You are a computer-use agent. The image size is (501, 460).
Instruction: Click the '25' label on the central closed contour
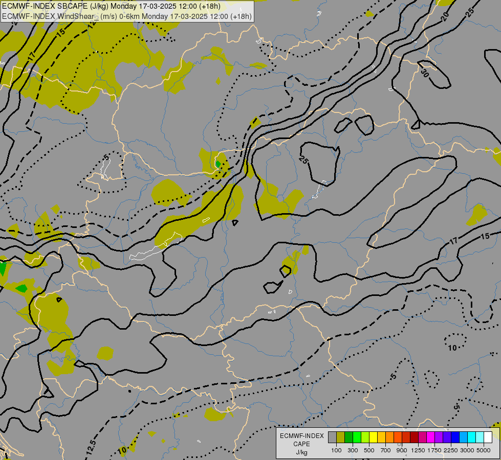pyautogui.click(x=303, y=159)
